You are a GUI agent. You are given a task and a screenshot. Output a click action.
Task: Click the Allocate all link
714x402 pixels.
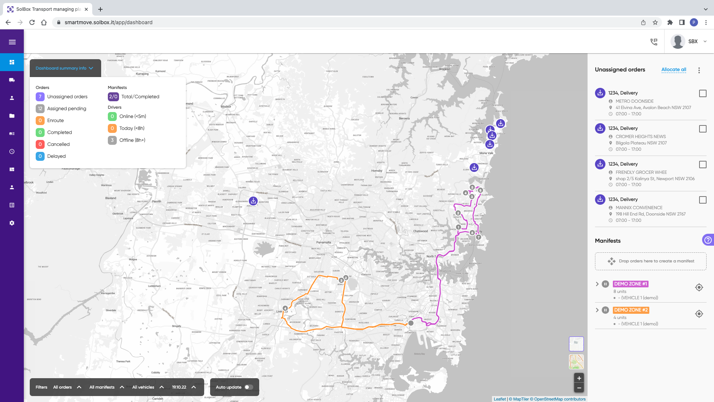click(673, 70)
